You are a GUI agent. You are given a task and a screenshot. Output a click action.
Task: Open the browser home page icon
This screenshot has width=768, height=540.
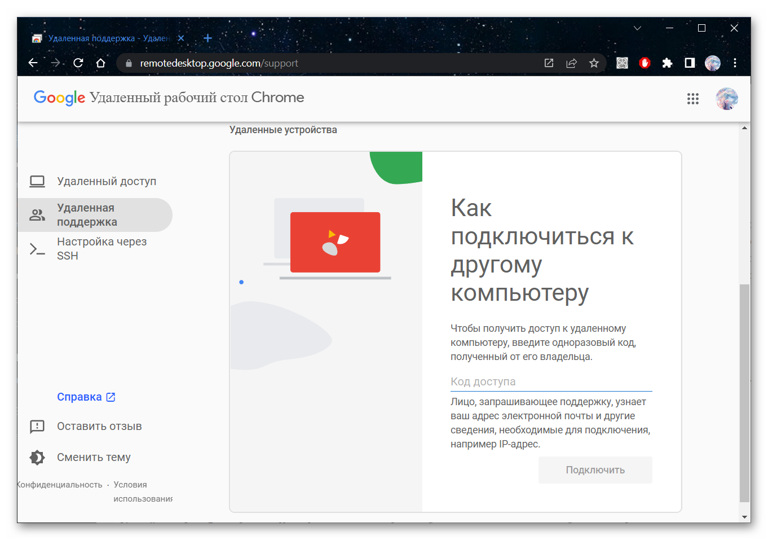tap(101, 63)
